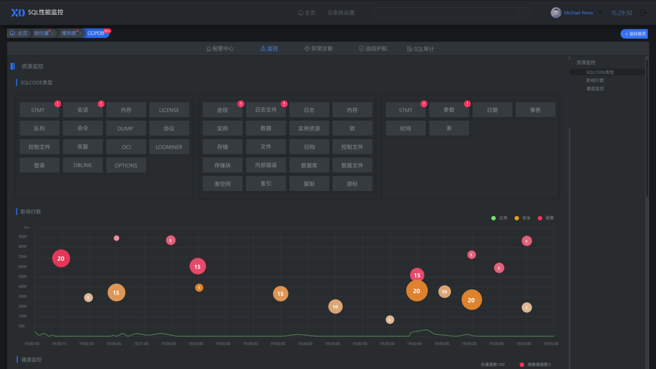The width and height of the screenshot is (656, 369).
Task: Select the 表 type button
Action: coord(449,128)
